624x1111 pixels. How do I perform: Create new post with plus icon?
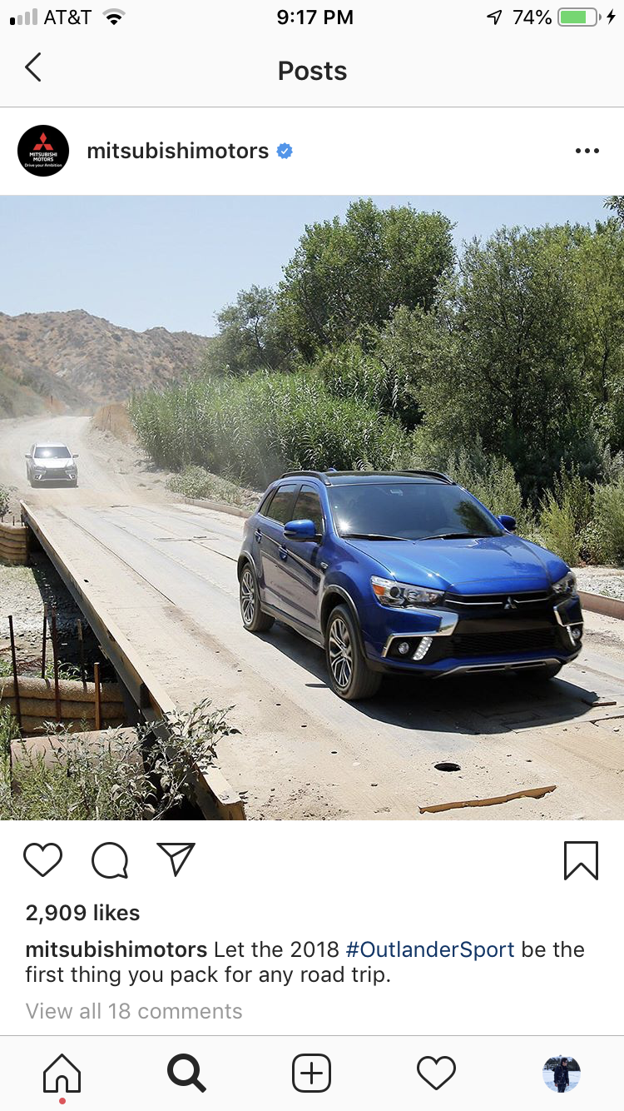(312, 1073)
